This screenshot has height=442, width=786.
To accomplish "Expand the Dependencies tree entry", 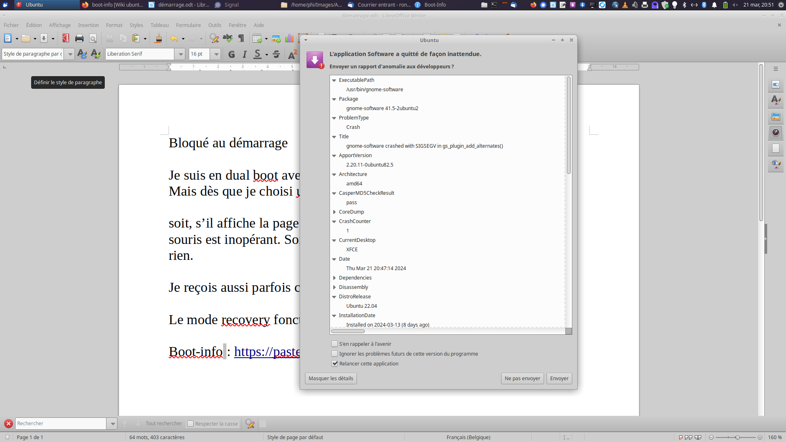I will 334,278.
